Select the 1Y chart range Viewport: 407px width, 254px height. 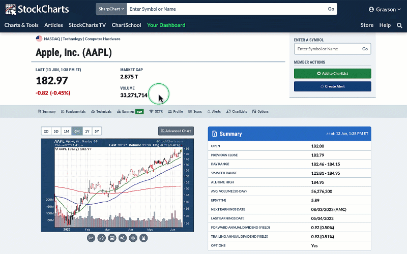pyautogui.click(x=87, y=131)
